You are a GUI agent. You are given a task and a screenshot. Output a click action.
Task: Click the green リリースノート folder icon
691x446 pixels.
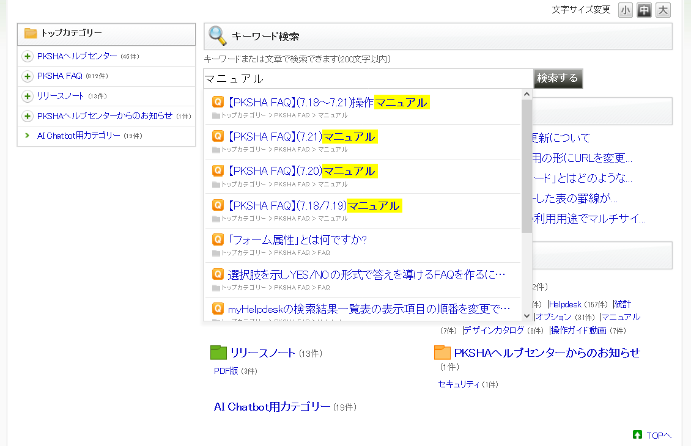tap(218, 353)
